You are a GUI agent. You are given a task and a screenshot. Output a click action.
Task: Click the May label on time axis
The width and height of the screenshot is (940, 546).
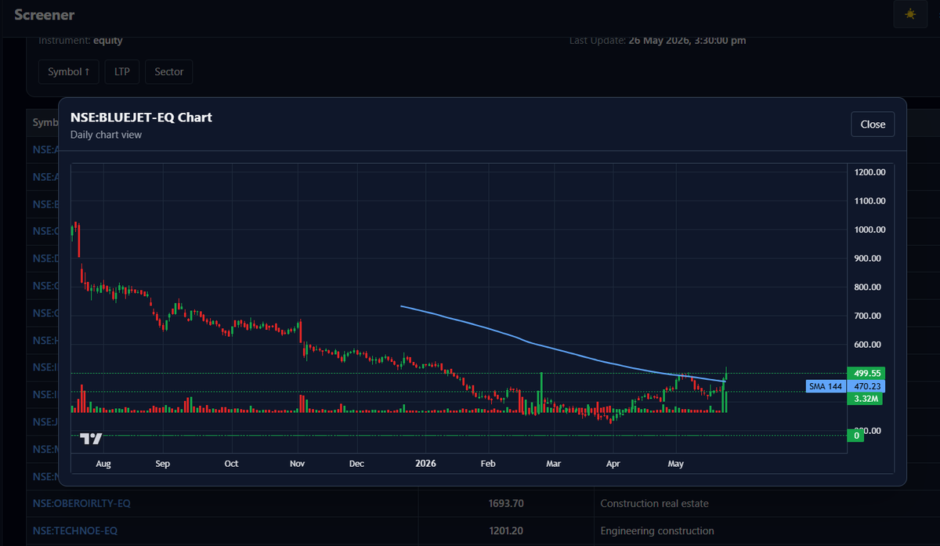(x=675, y=464)
